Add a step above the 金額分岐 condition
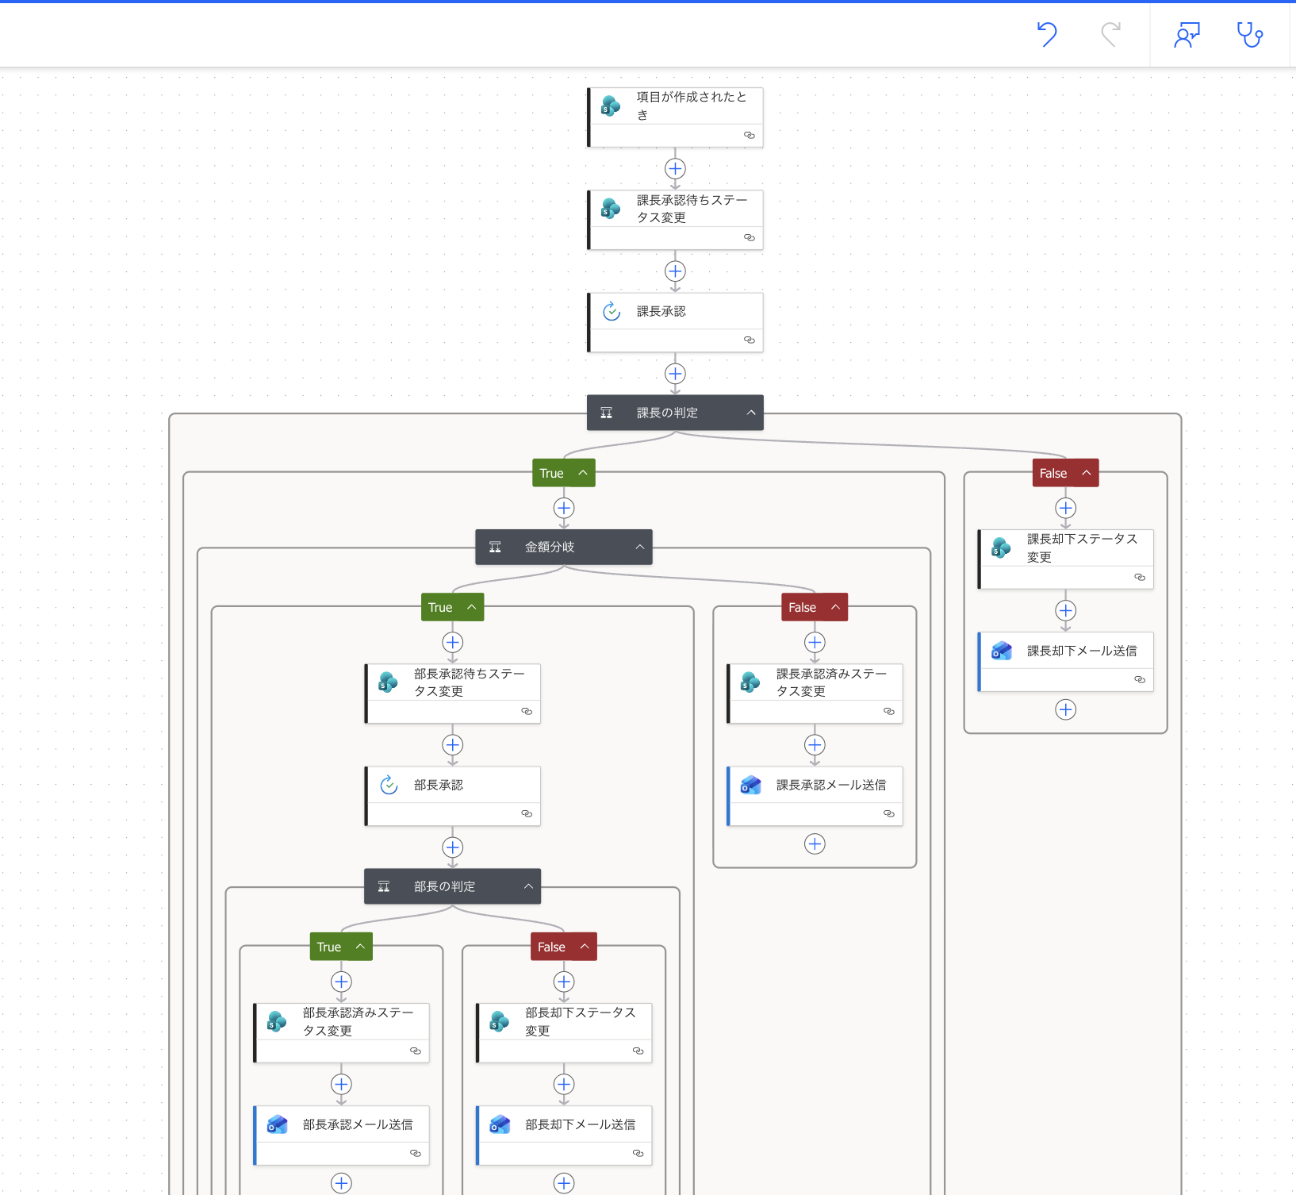 pos(564,508)
